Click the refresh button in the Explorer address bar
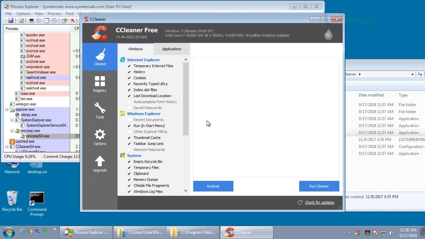 click(x=420, y=74)
